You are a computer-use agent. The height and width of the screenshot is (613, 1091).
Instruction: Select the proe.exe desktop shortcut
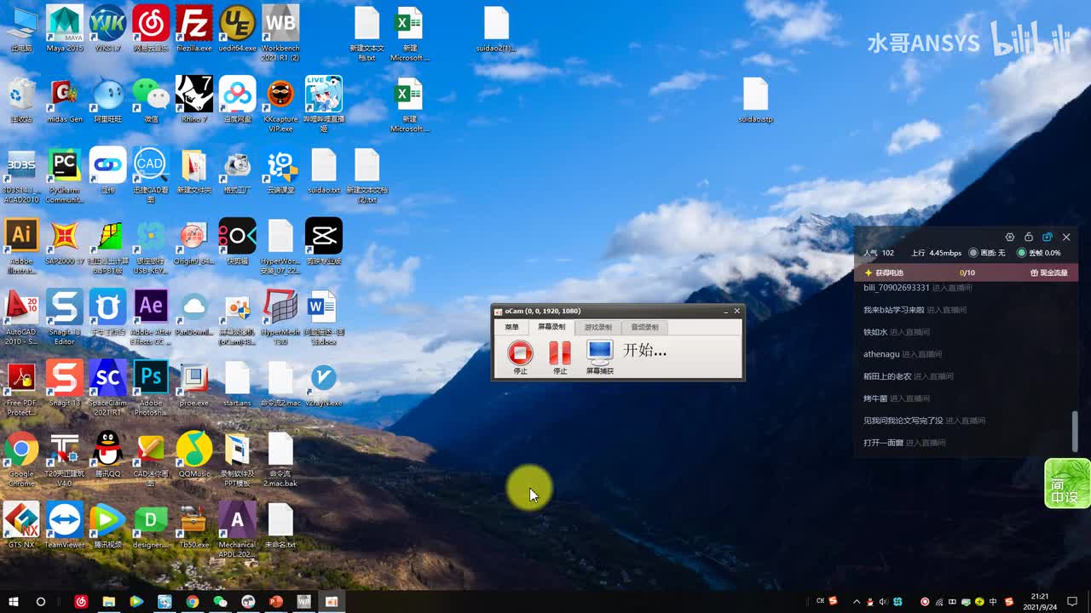point(193,385)
